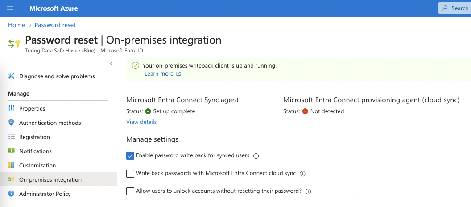
Task: Click the Administrator Policy info icon
Action: (12, 194)
